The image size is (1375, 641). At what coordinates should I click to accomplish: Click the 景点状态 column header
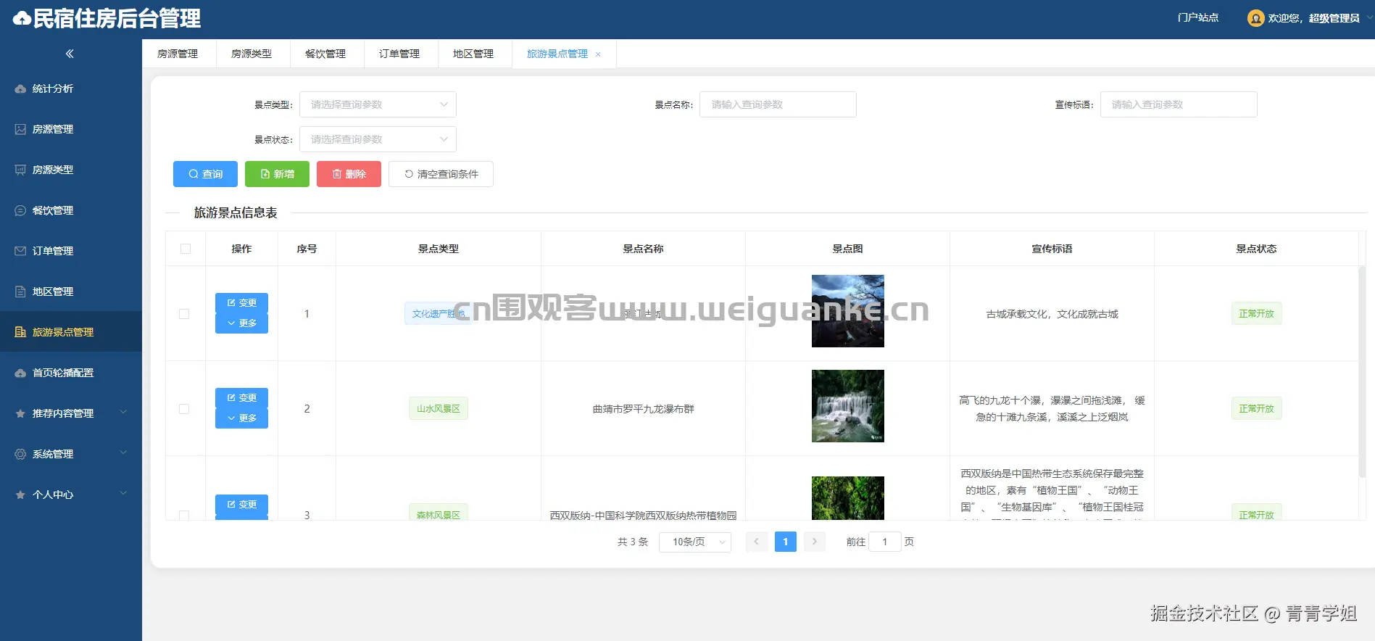pyautogui.click(x=1256, y=249)
